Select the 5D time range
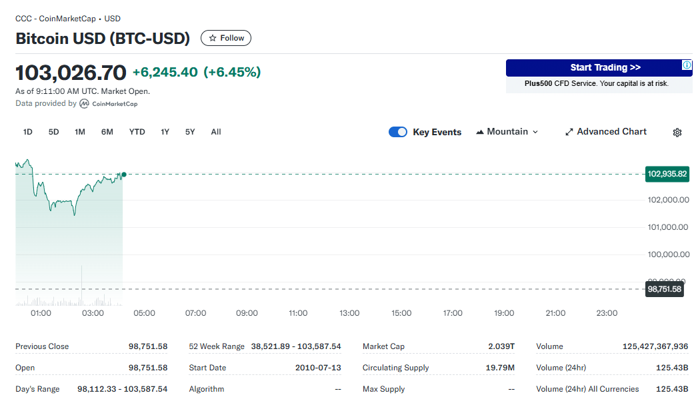Image resolution: width=698 pixels, height=407 pixels. click(53, 132)
